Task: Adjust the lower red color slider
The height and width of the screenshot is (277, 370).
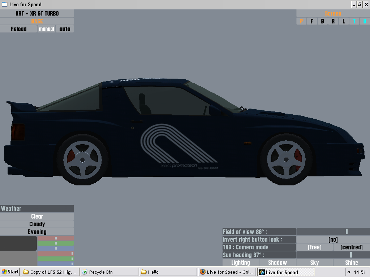Action: pyautogui.click(x=56, y=254)
